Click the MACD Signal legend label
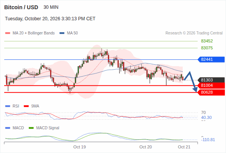Screen dimensions: 226x153 (x=48, y=128)
